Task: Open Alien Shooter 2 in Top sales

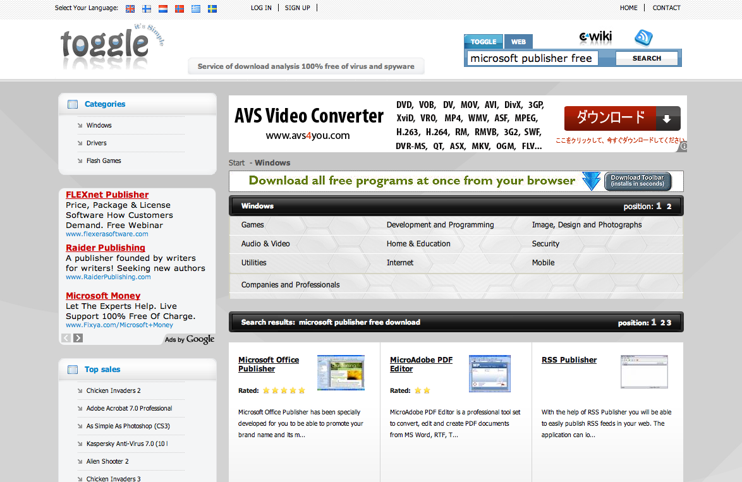Action: [x=107, y=461]
